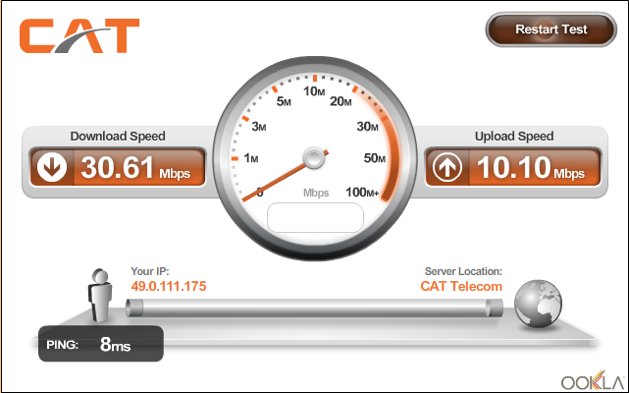
Task: Click the empty readout box in gauge
Action: pyautogui.click(x=315, y=217)
